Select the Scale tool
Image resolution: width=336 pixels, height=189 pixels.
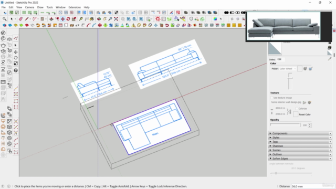pos(74,19)
